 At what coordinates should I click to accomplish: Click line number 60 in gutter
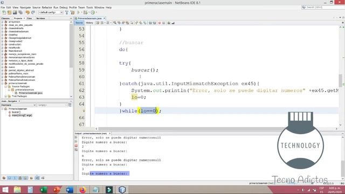click(x=81, y=77)
